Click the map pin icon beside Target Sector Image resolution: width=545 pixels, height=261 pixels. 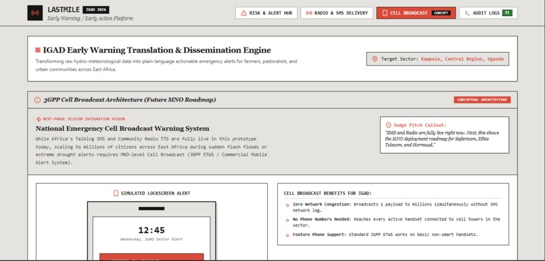(375, 59)
